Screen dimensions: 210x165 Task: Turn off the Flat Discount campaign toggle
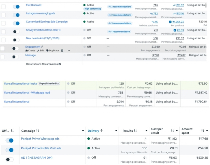[x=16, y=7]
